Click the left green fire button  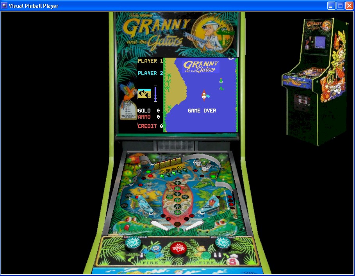[150, 256]
